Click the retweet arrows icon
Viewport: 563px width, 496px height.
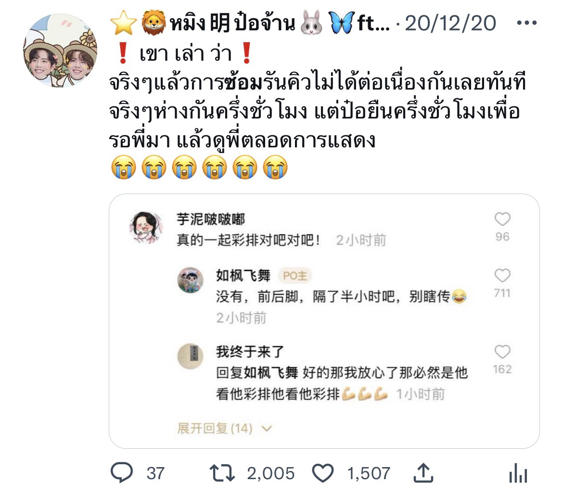pyautogui.click(x=222, y=473)
